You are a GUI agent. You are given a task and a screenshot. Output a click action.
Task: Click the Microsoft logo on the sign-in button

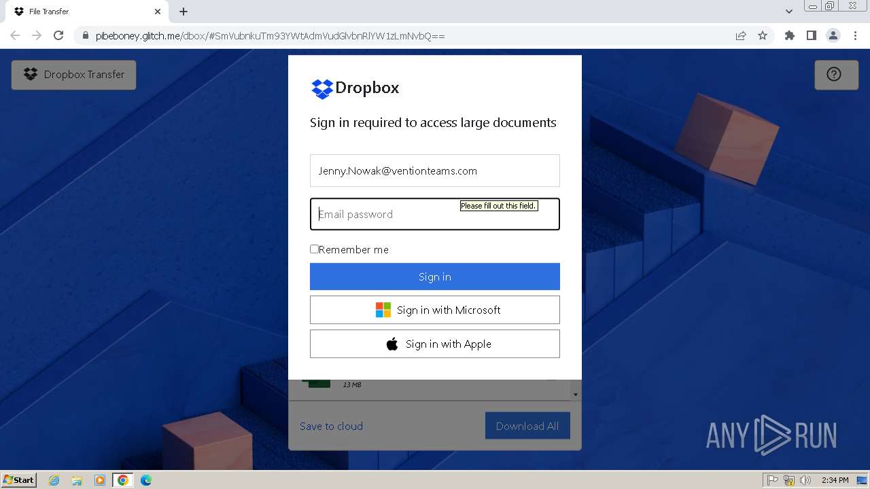(x=383, y=310)
